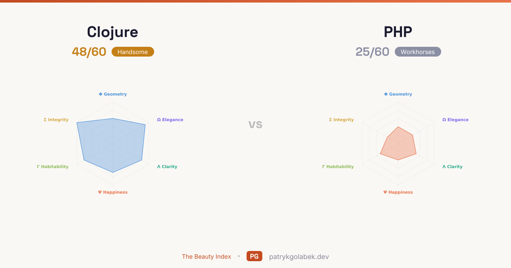Screen dimensions: 511x268
Task: Select the Clojure heading
Action: click(x=112, y=32)
